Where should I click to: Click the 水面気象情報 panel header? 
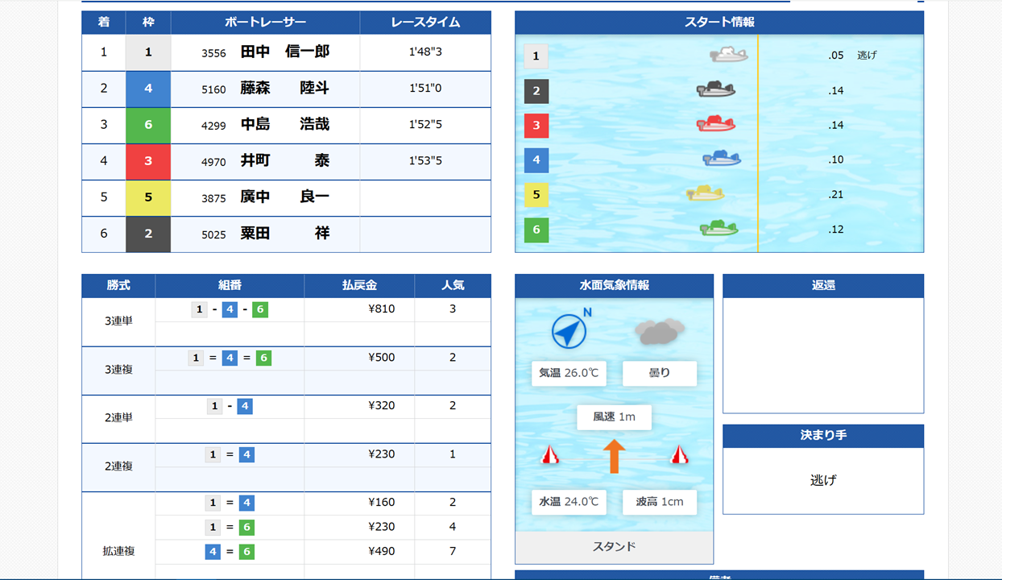[614, 285]
